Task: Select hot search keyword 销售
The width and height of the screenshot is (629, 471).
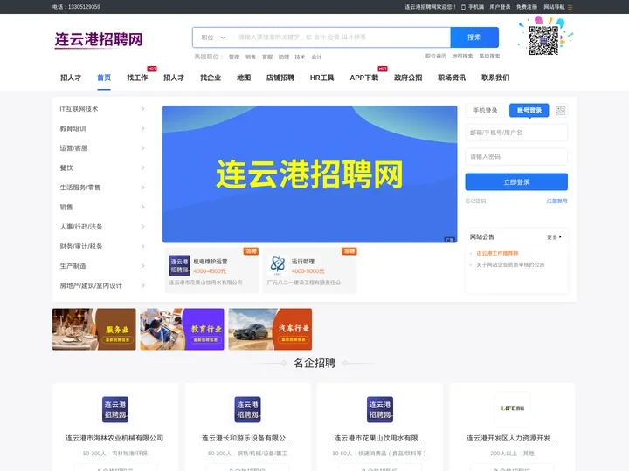Action: point(251,58)
